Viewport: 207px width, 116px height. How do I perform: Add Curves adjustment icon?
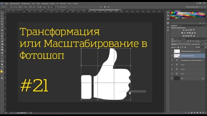189,30
